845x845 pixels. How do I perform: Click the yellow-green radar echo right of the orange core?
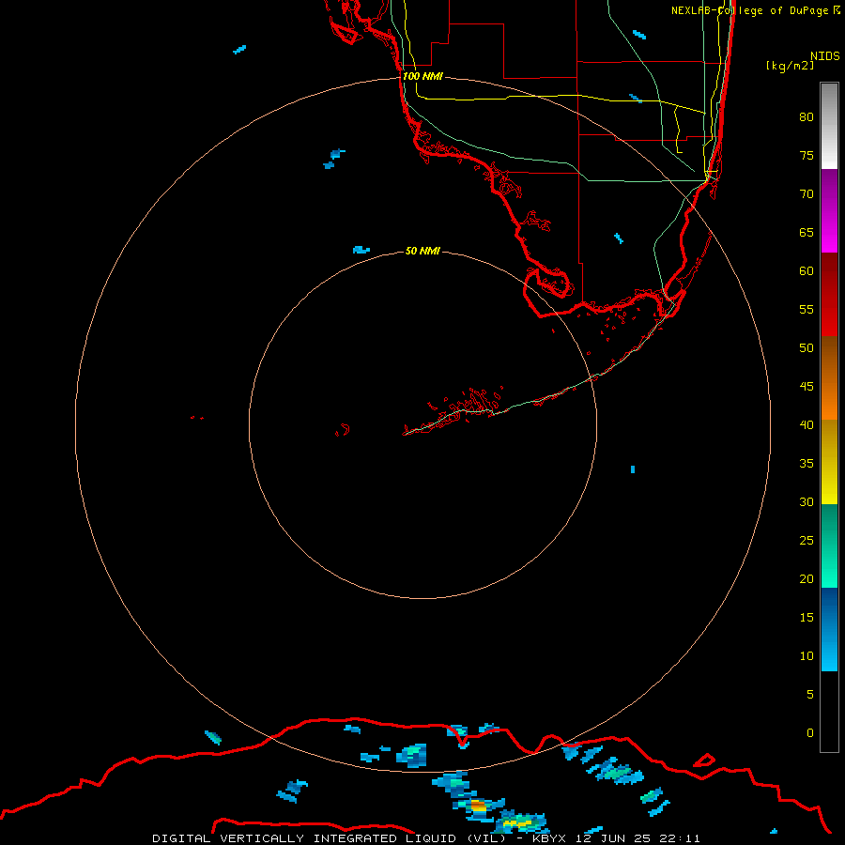pos(518,822)
